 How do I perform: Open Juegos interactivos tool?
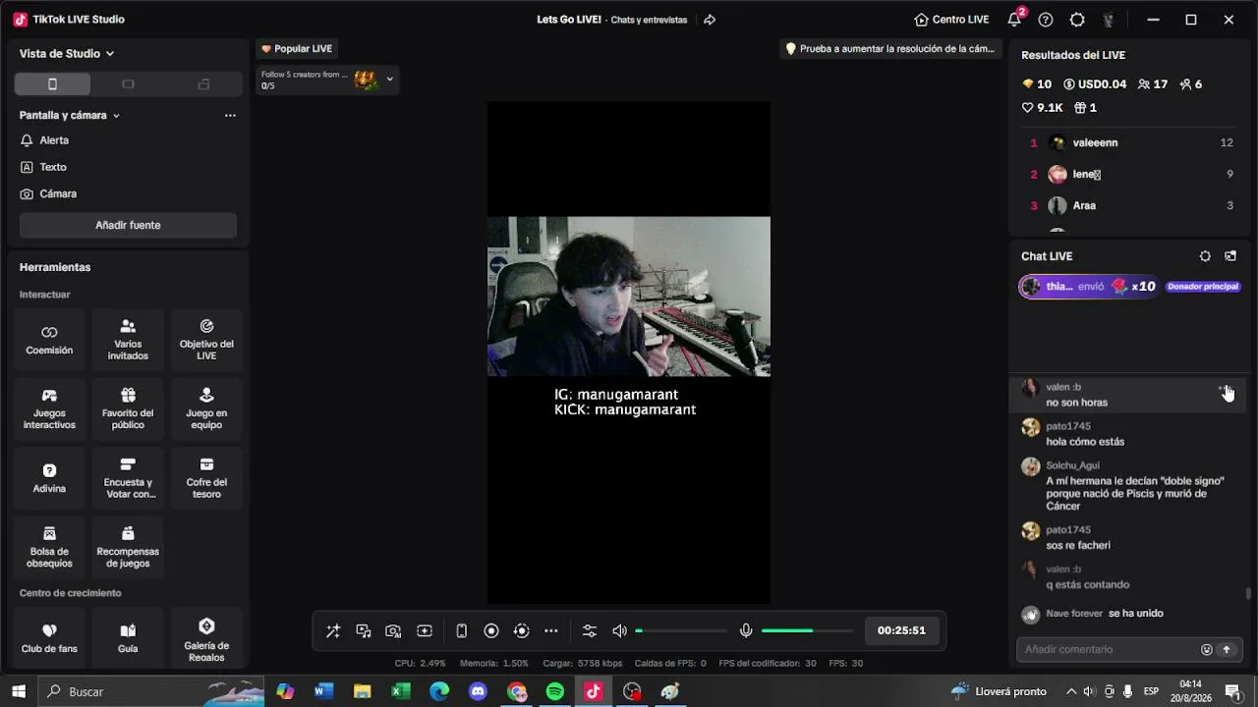click(49, 409)
